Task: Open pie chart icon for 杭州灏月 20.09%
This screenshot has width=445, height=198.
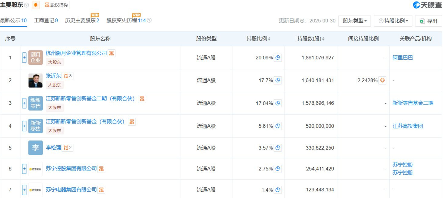Action: [x=277, y=58]
